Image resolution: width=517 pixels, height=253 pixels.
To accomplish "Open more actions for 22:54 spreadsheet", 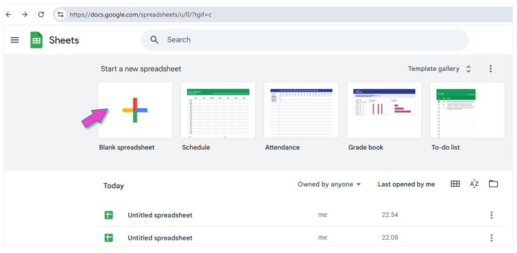I will pyautogui.click(x=492, y=215).
